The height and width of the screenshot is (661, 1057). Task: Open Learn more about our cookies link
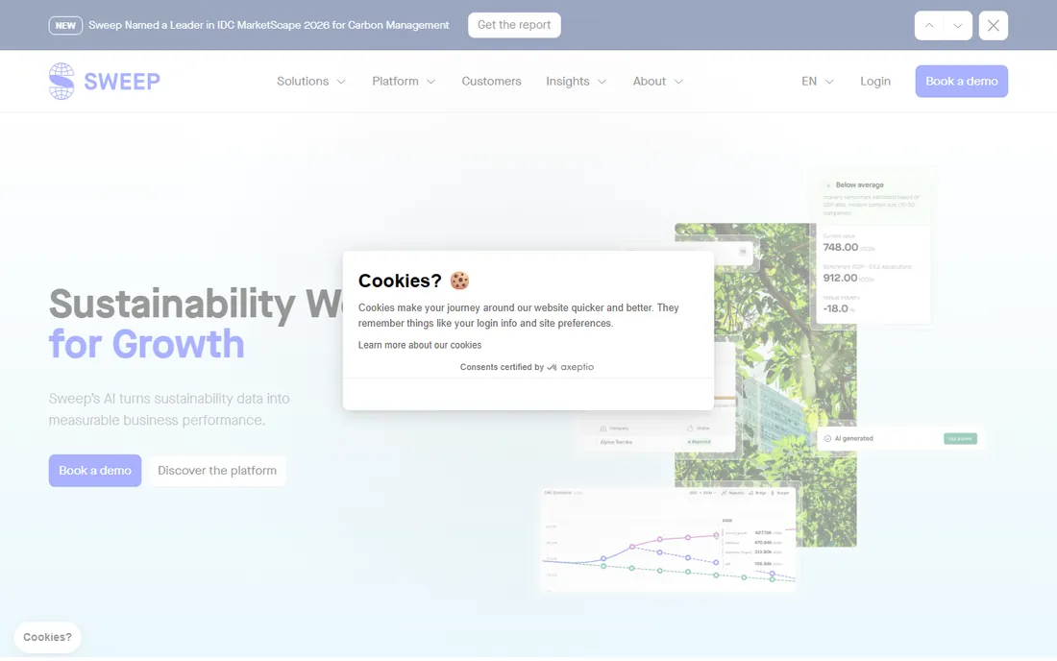[x=420, y=345]
